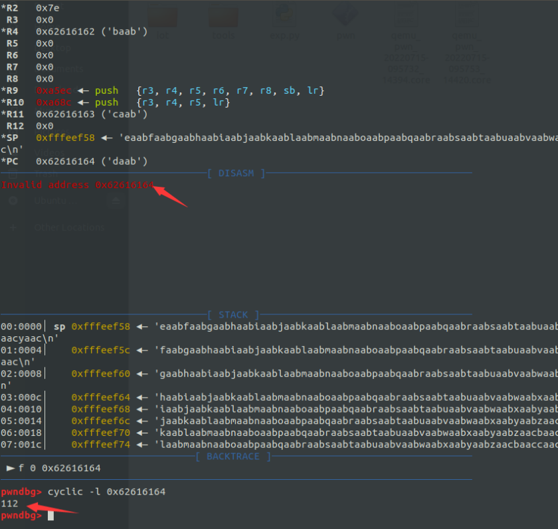
Task: Click stack address 0xfffeef70
Action: point(101,433)
